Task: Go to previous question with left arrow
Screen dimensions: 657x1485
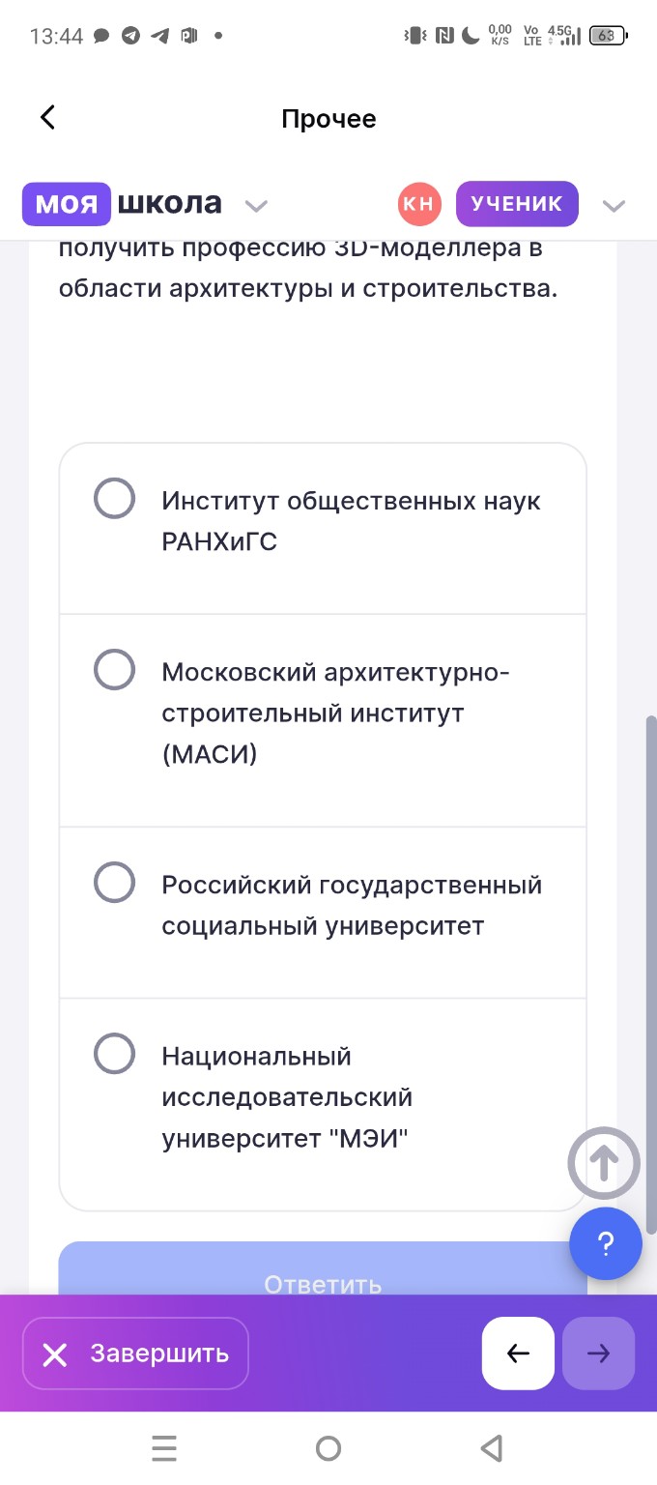Action: [x=518, y=1354]
